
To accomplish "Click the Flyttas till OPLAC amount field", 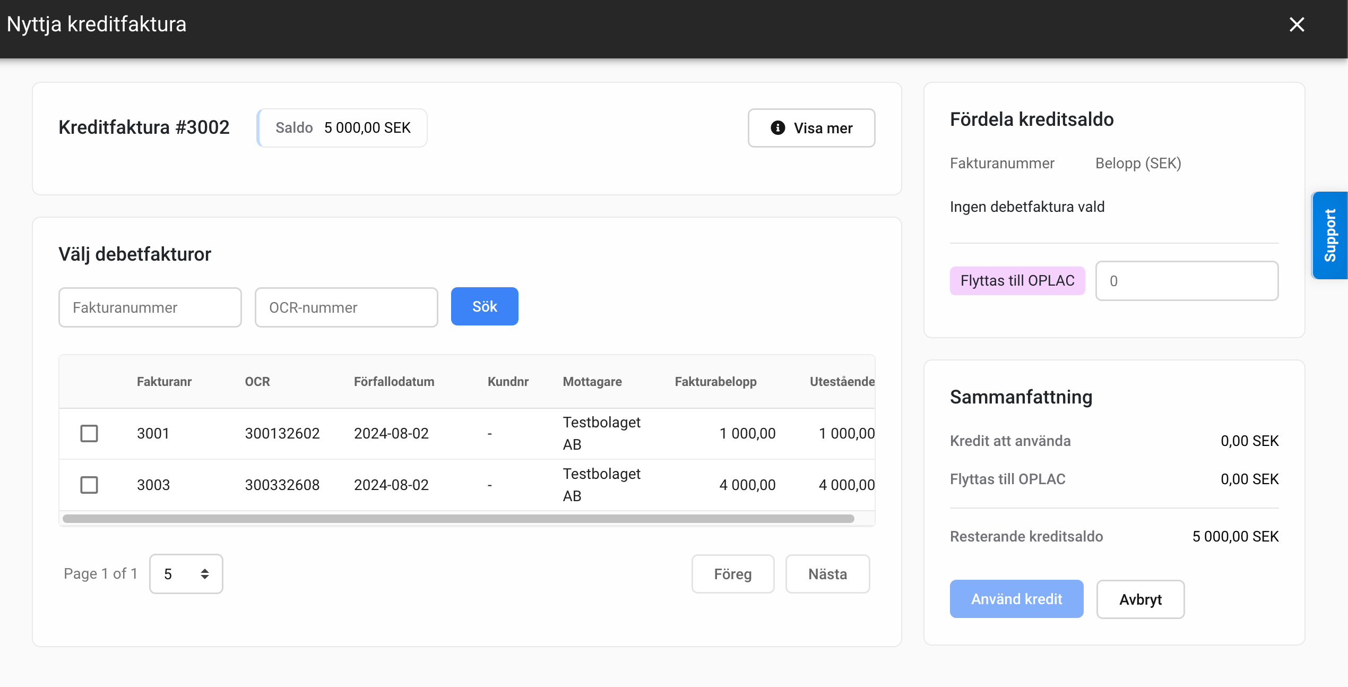I will tap(1187, 281).
